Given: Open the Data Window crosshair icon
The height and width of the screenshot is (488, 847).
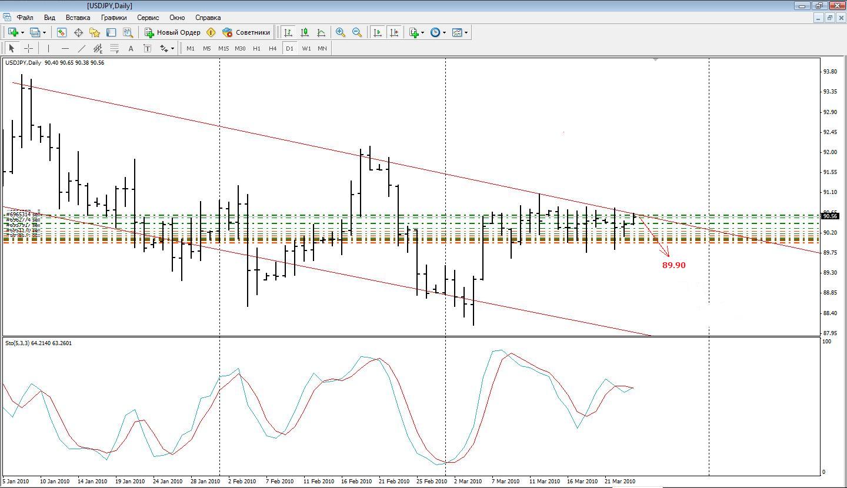Looking at the screenshot, I should (x=78, y=32).
